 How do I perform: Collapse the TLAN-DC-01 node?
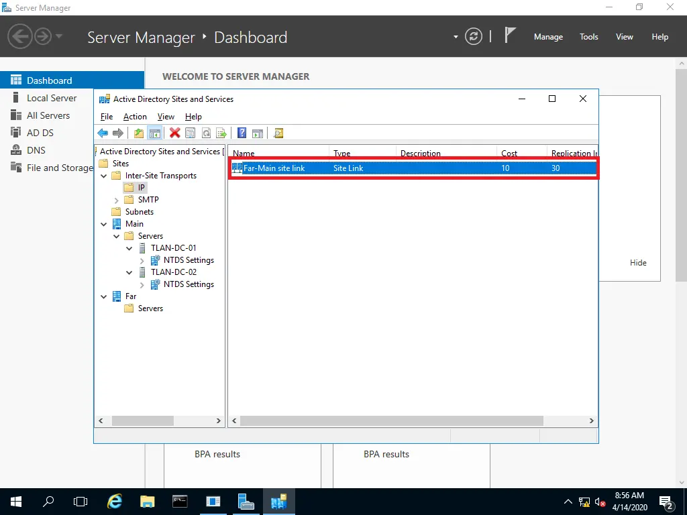(129, 248)
